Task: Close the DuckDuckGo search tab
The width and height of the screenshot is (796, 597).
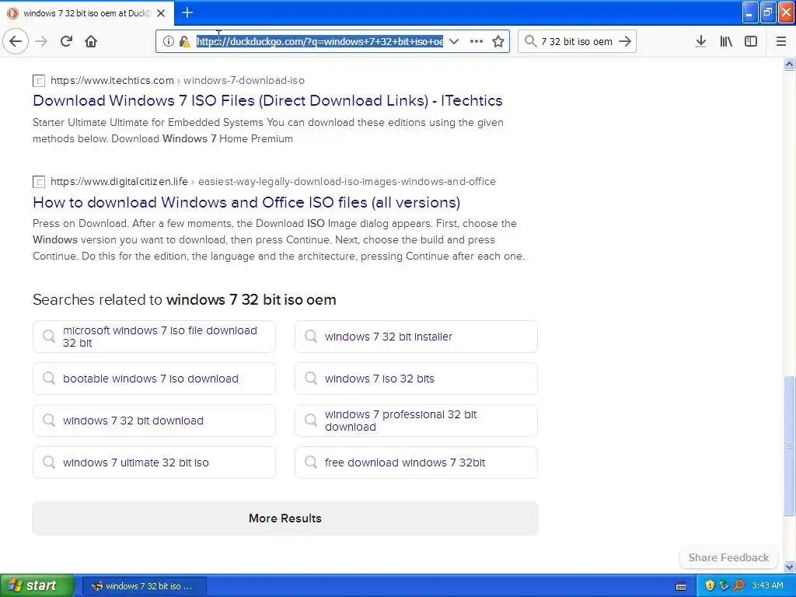Action: [160, 13]
